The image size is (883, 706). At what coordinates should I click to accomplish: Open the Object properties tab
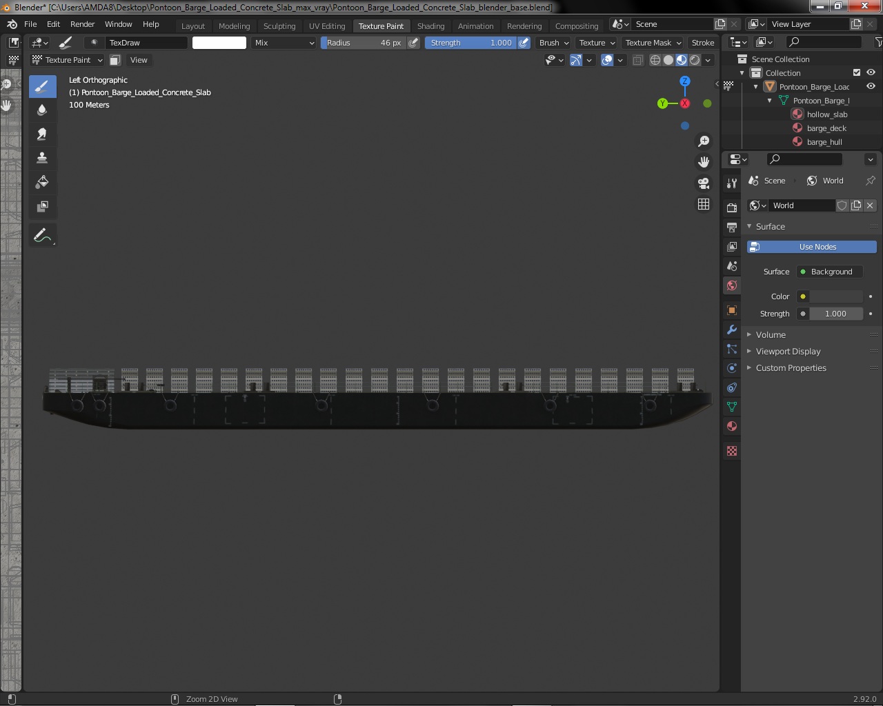pyautogui.click(x=732, y=310)
